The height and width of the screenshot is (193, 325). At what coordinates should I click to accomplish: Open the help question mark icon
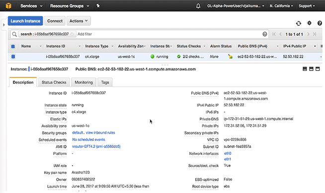(320, 23)
